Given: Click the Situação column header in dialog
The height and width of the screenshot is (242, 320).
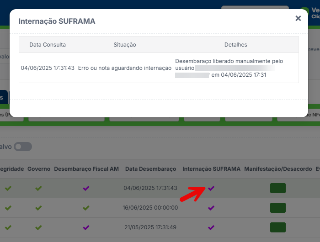Looking at the screenshot, I should click(125, 45).
